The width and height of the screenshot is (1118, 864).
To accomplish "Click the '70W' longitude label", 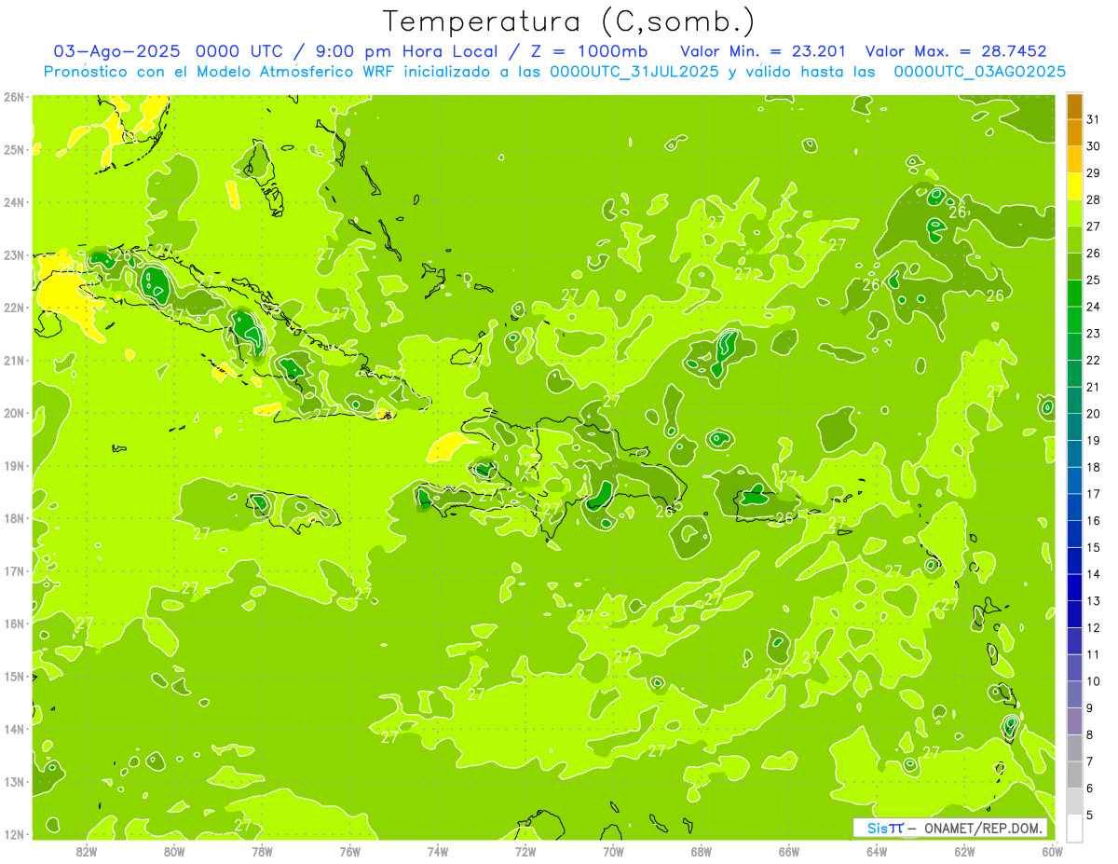I will [x=613, y=851].
